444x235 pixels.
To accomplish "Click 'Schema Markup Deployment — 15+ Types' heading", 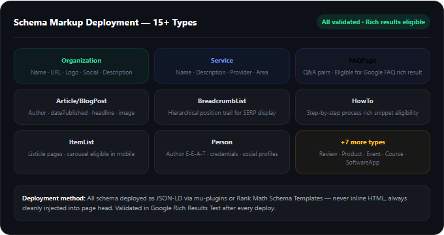I will coord(105,22).
